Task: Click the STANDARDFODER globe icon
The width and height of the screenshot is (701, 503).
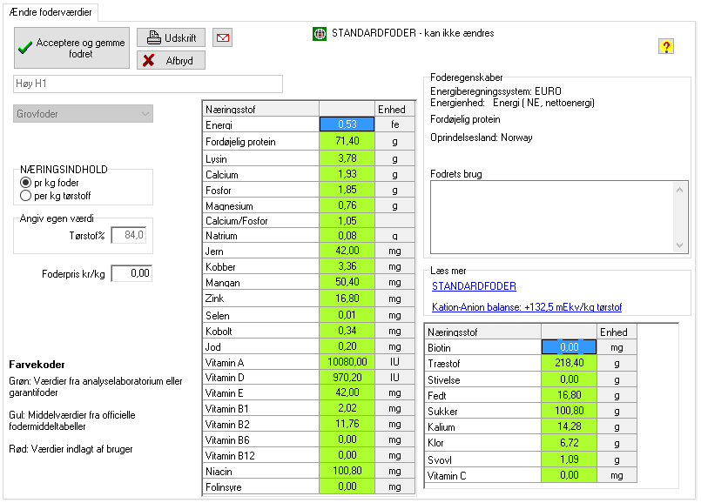Action: (320, 33)
